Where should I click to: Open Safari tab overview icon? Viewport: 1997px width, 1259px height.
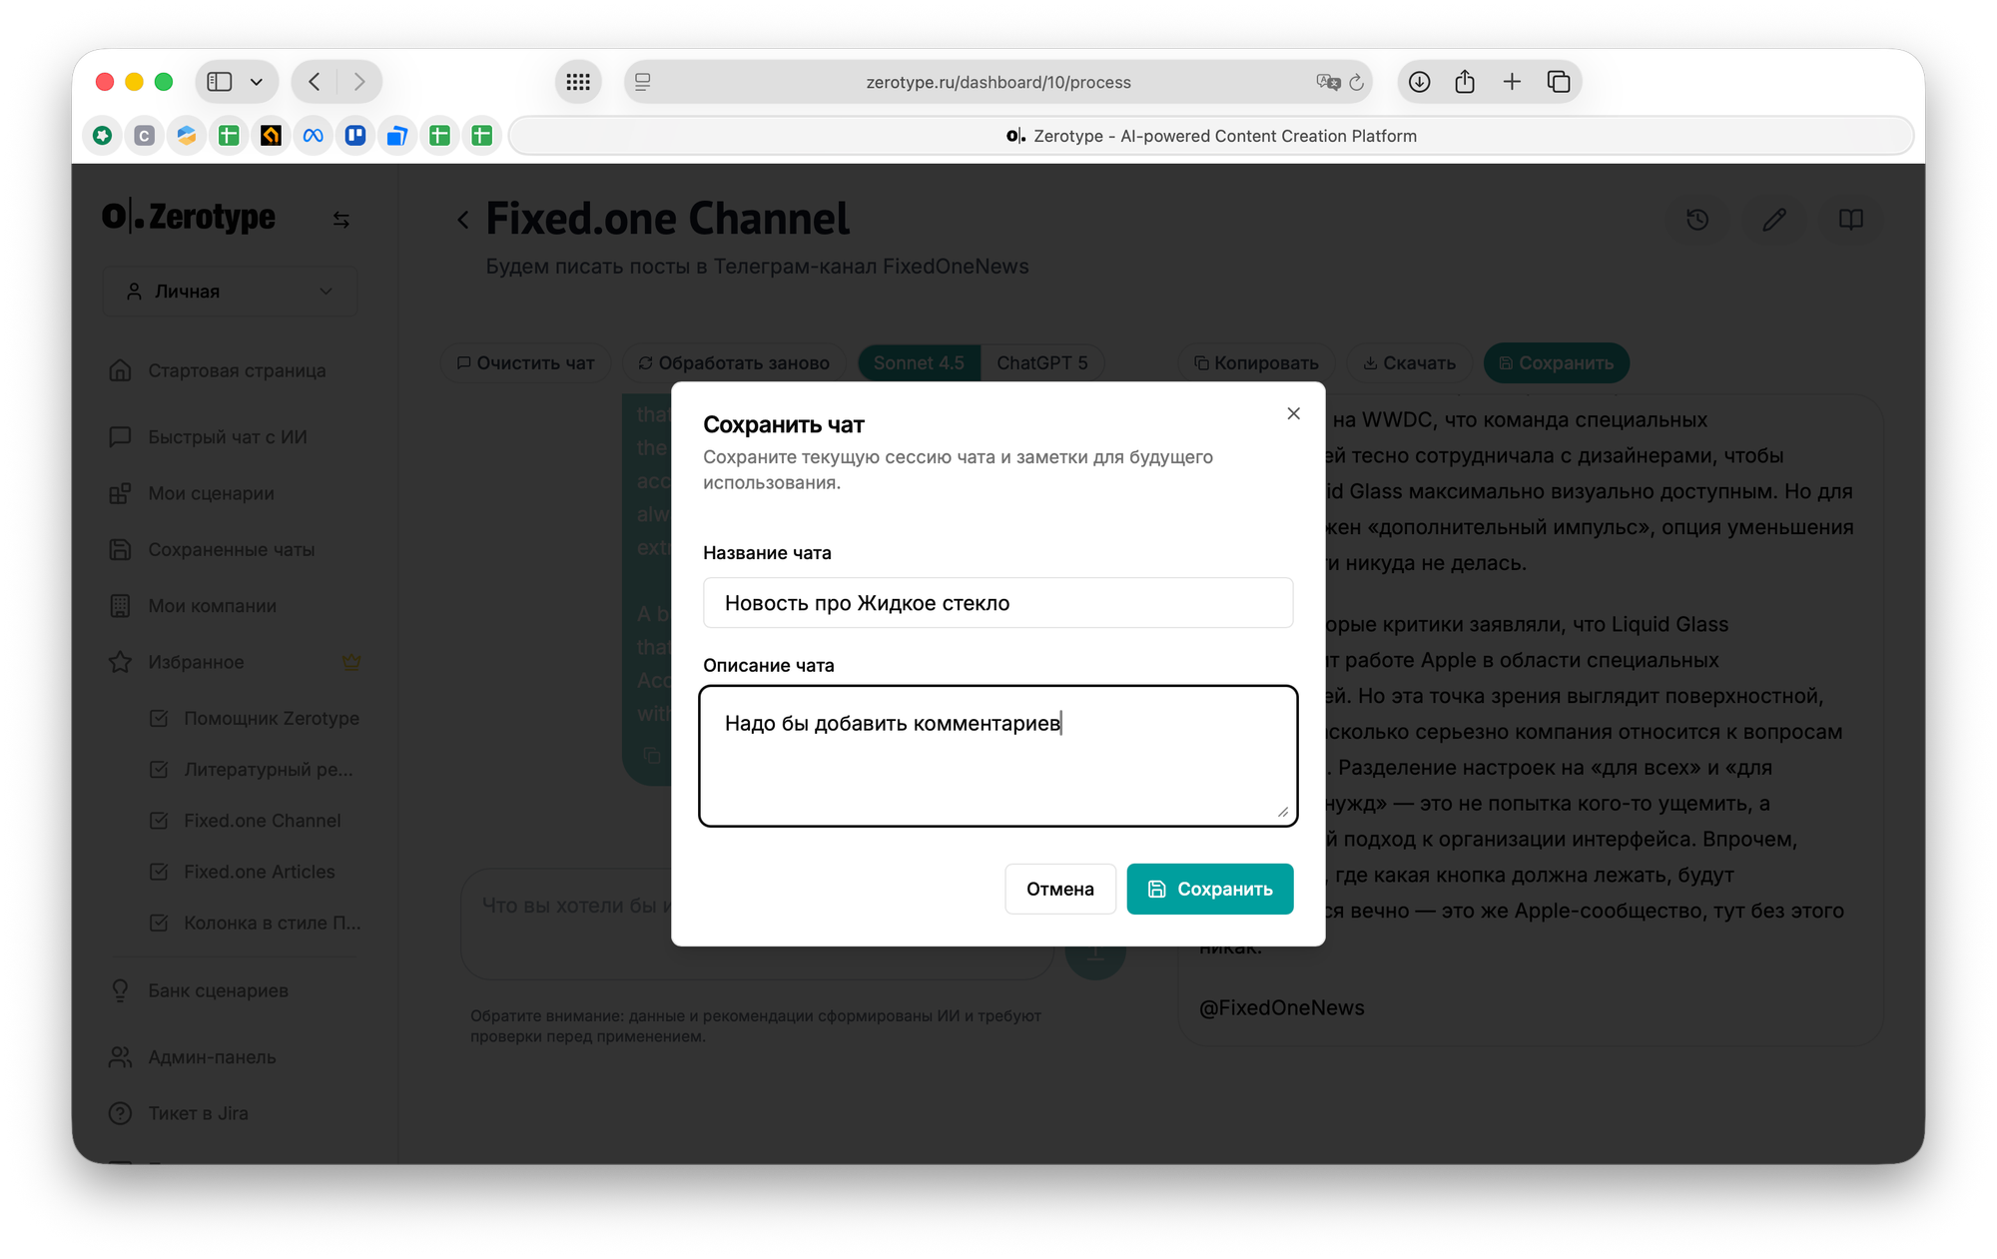click(x=1559, y=82)
